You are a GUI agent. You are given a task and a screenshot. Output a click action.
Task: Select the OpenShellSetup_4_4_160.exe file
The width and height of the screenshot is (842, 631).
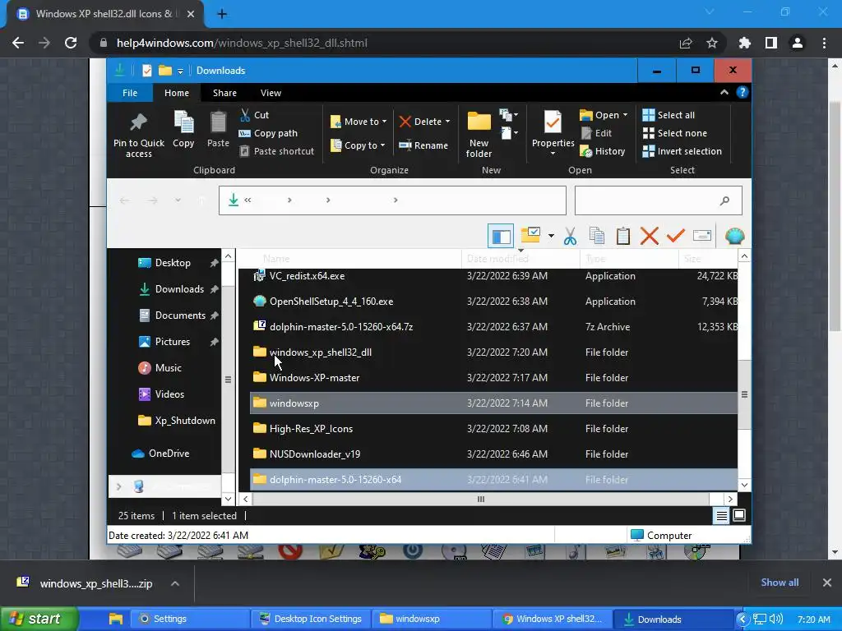[x=494, y=302]
